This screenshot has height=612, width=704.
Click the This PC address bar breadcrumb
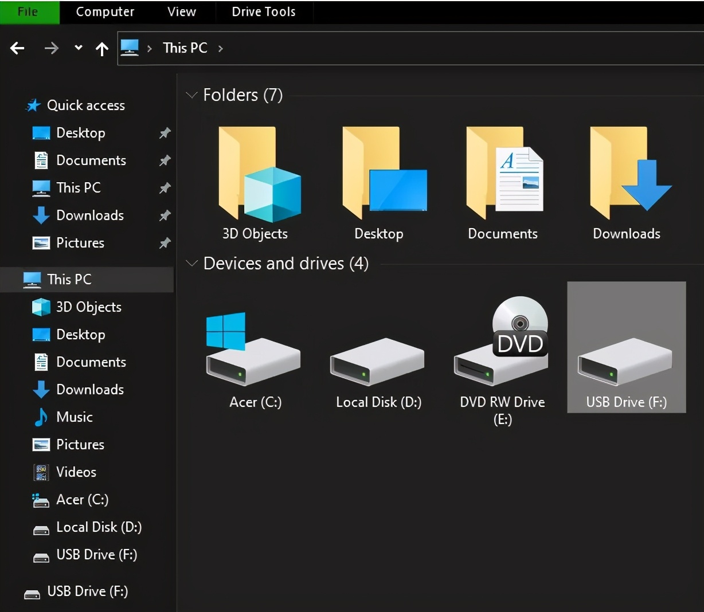(x=185, y=48)
